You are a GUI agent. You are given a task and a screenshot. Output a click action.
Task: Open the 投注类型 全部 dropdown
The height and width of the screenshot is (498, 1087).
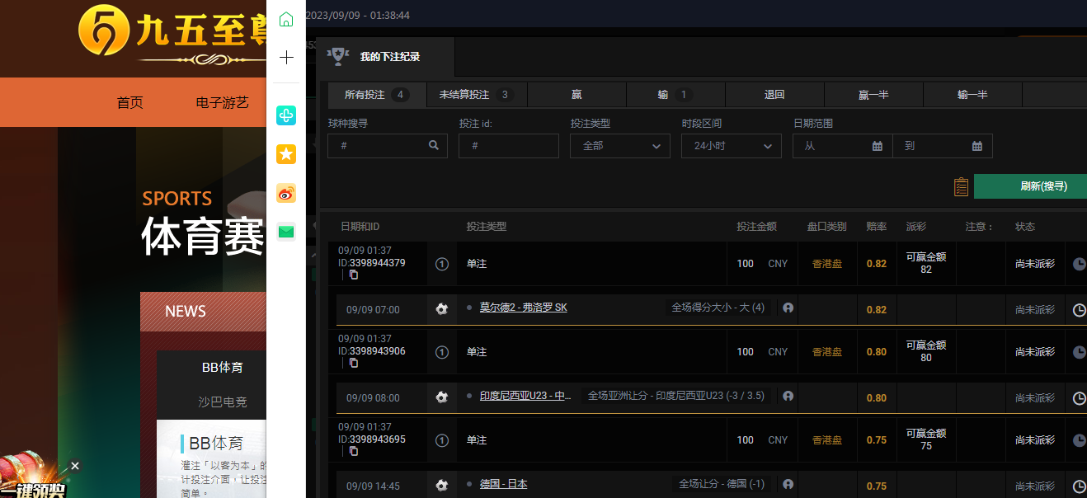coord(620,146)
